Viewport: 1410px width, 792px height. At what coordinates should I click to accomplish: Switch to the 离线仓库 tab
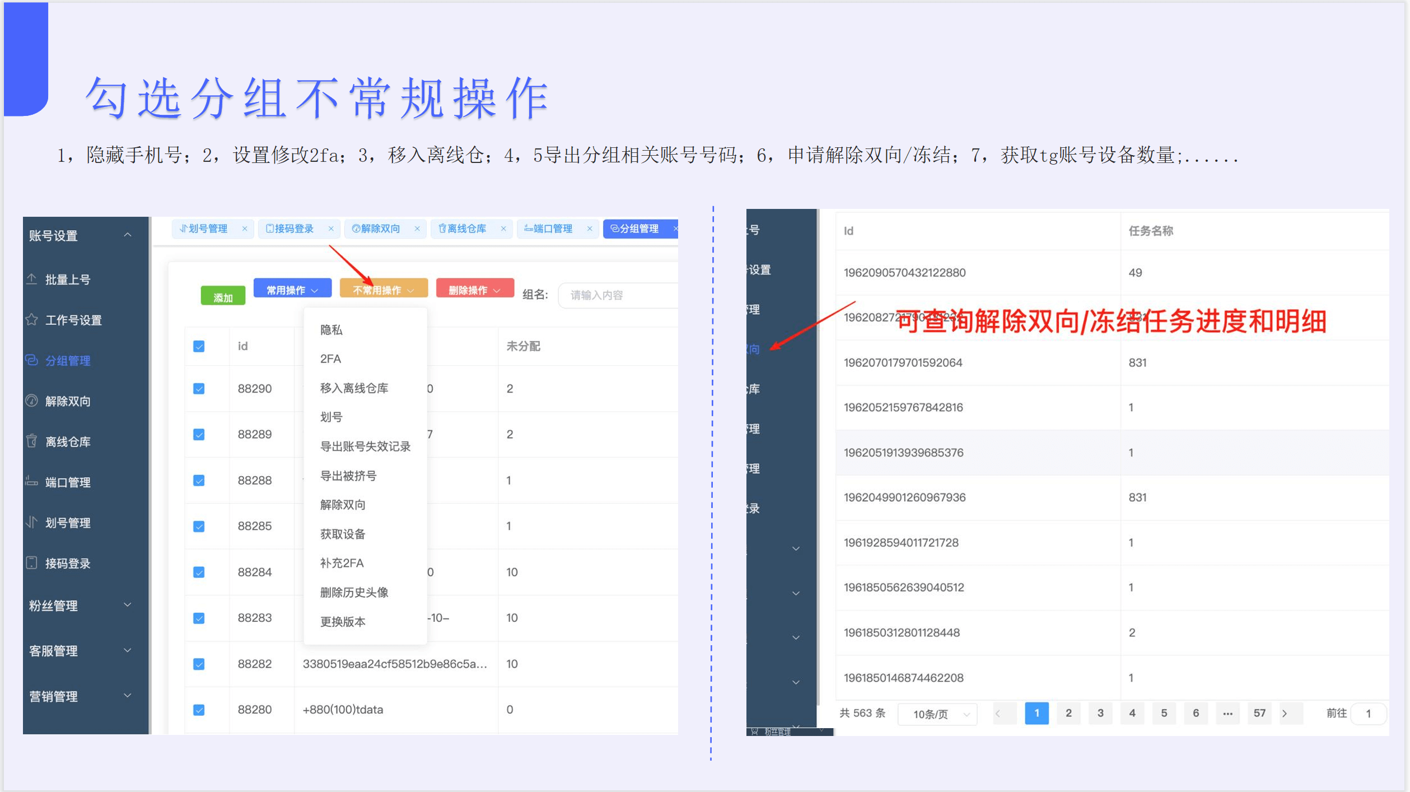point(466,229)
